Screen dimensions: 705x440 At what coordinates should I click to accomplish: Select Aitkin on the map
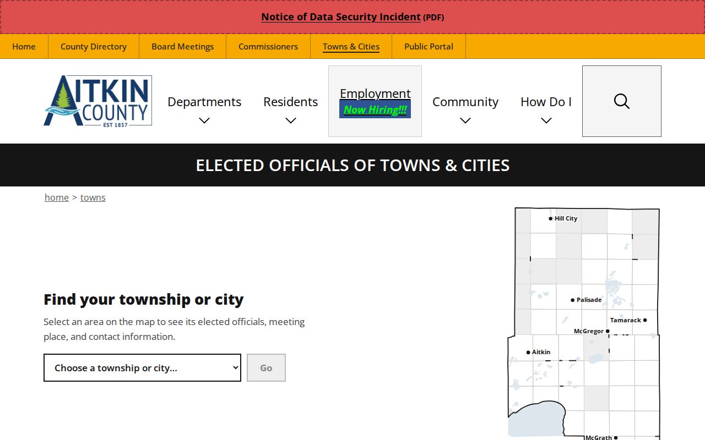(538, 352)
